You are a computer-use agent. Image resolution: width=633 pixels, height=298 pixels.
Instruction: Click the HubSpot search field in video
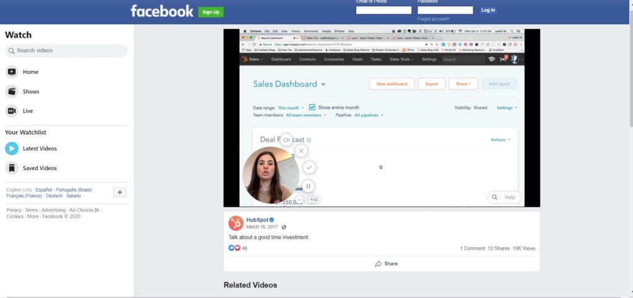[462, 59]
